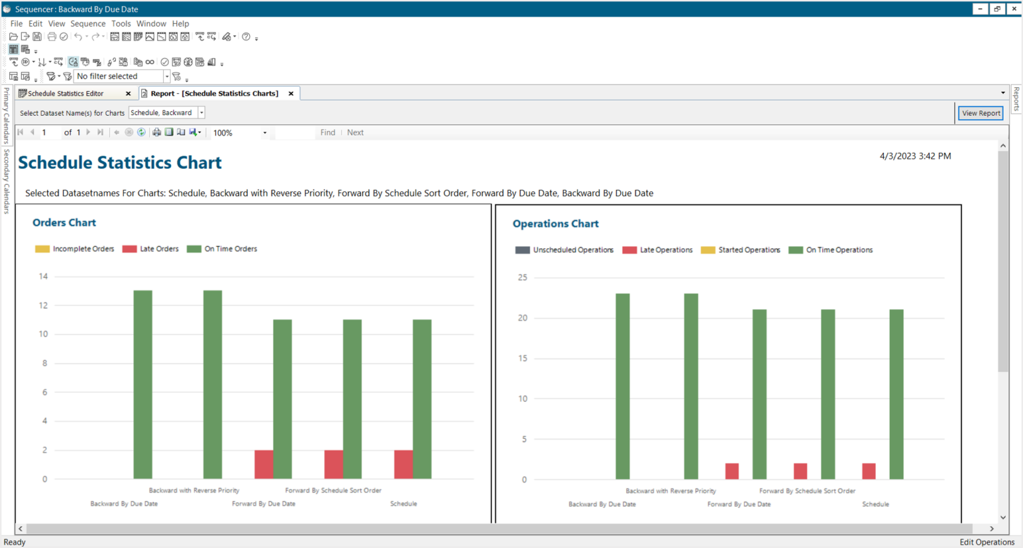Click the Save icon on the toolbar
Screen dimensions: 1023x548
click(x=37, y=37)
